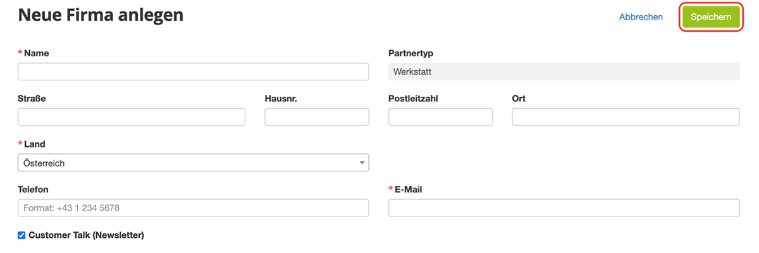Click the Customer Talk (Newsletter) label
The height and width of the screenshot is (253, 759).
pyautogui.click(x=87, y=235)
